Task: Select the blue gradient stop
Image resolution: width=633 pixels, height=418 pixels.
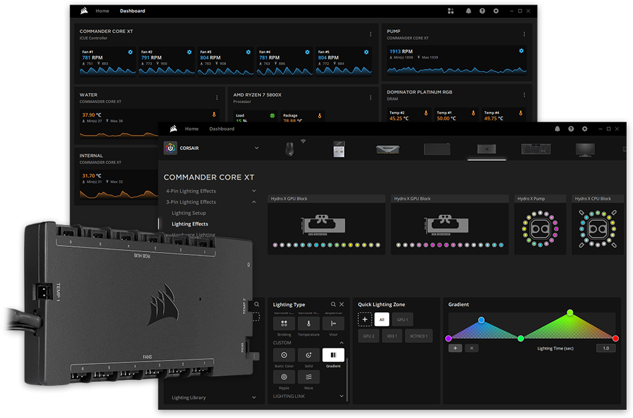Action: click(x=481, y=320)
